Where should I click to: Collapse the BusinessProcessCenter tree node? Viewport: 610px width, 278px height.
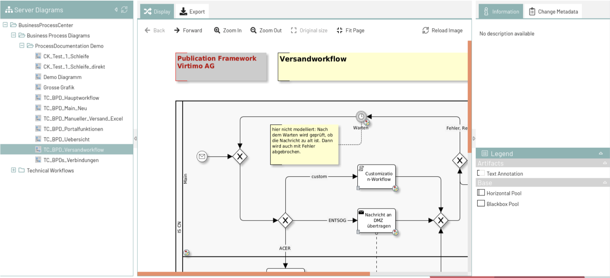tap(5, 25)
